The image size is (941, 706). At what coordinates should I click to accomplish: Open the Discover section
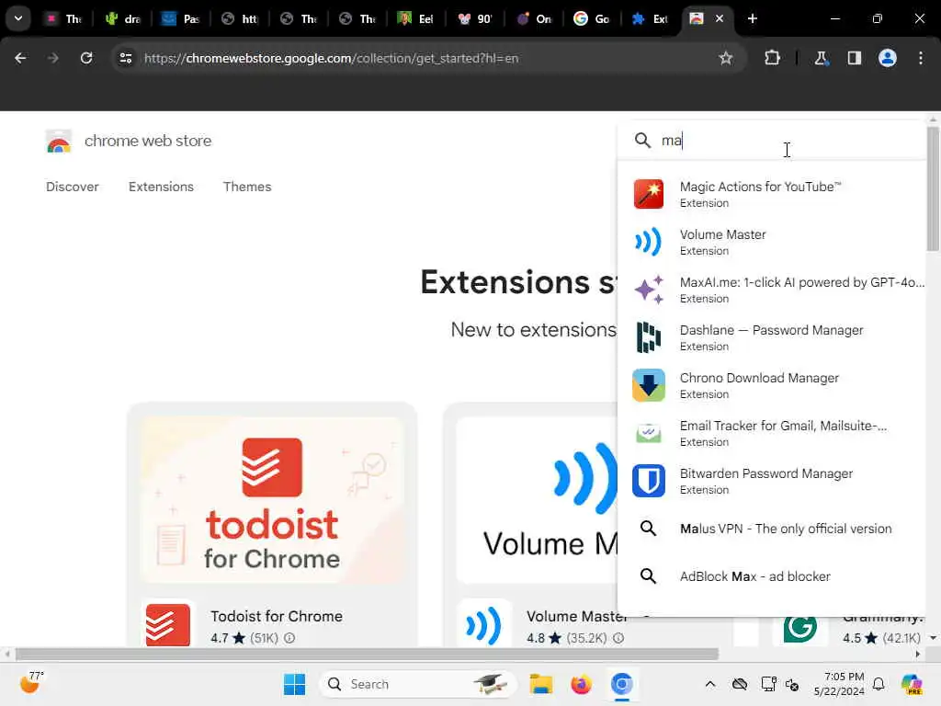pyautogui.click(x=73, y=187)
